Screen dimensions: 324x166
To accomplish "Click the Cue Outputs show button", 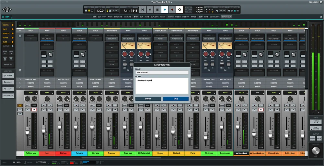I will click(x=316, y=128).
